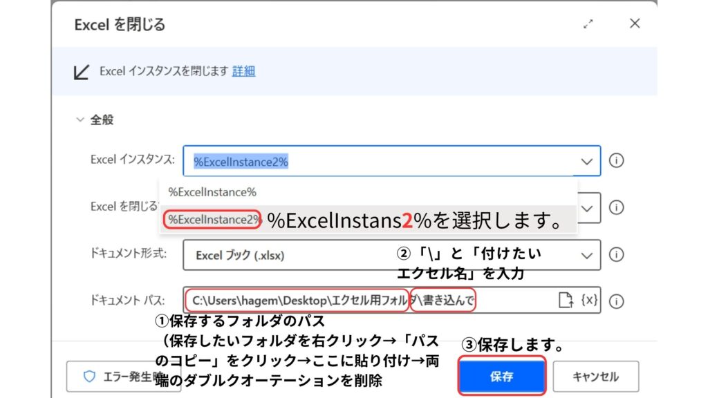Click the キャンセル button
The width and height of the screenshot is (708, 398).
click(x=595, y=377)
